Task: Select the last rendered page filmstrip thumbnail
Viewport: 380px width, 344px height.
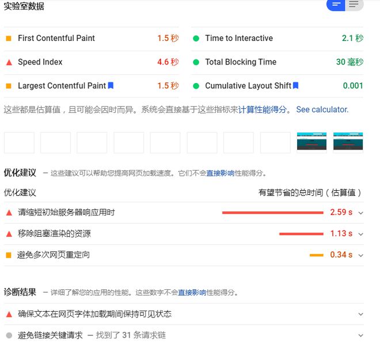Action: click(x=348, y=143)
